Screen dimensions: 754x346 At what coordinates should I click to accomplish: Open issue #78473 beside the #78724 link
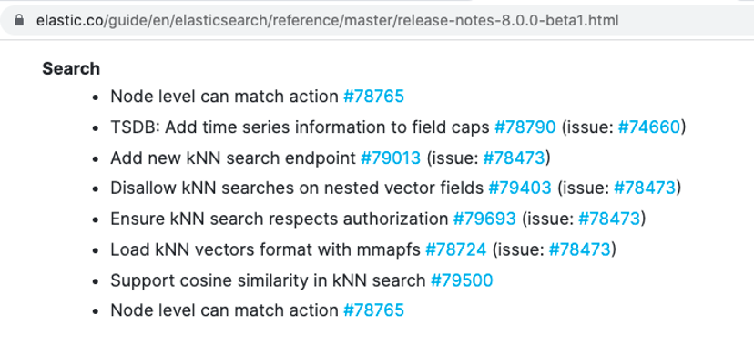[580, 249]
